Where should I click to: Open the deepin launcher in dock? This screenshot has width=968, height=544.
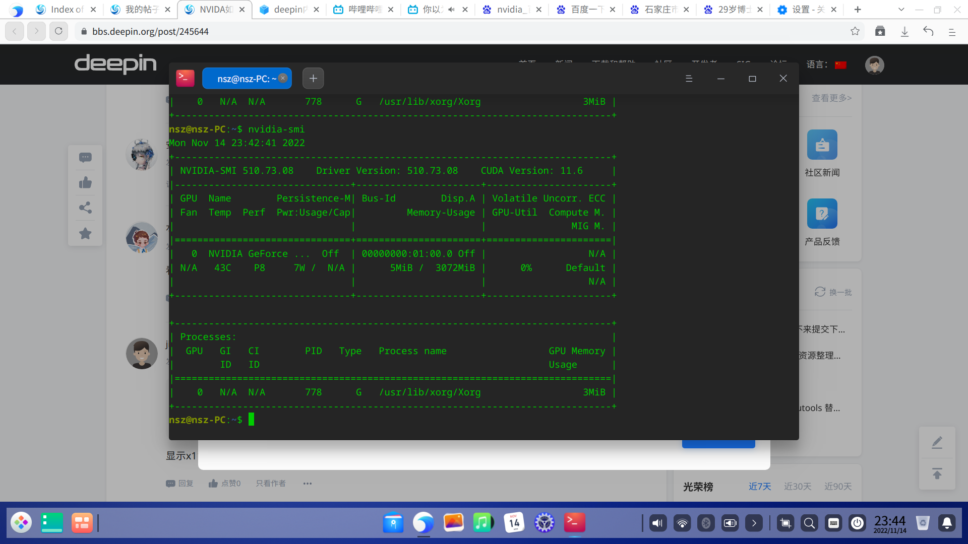pos(21,523)
